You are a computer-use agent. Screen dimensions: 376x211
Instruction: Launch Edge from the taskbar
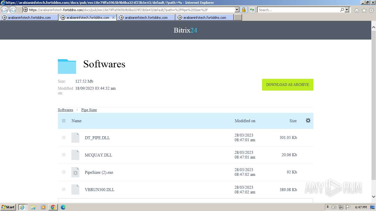click(63, 207)
